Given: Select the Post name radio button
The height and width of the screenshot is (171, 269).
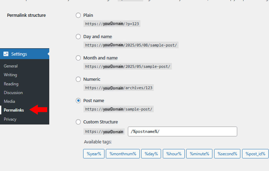Looking at the screenshot, I should [78, 101].
